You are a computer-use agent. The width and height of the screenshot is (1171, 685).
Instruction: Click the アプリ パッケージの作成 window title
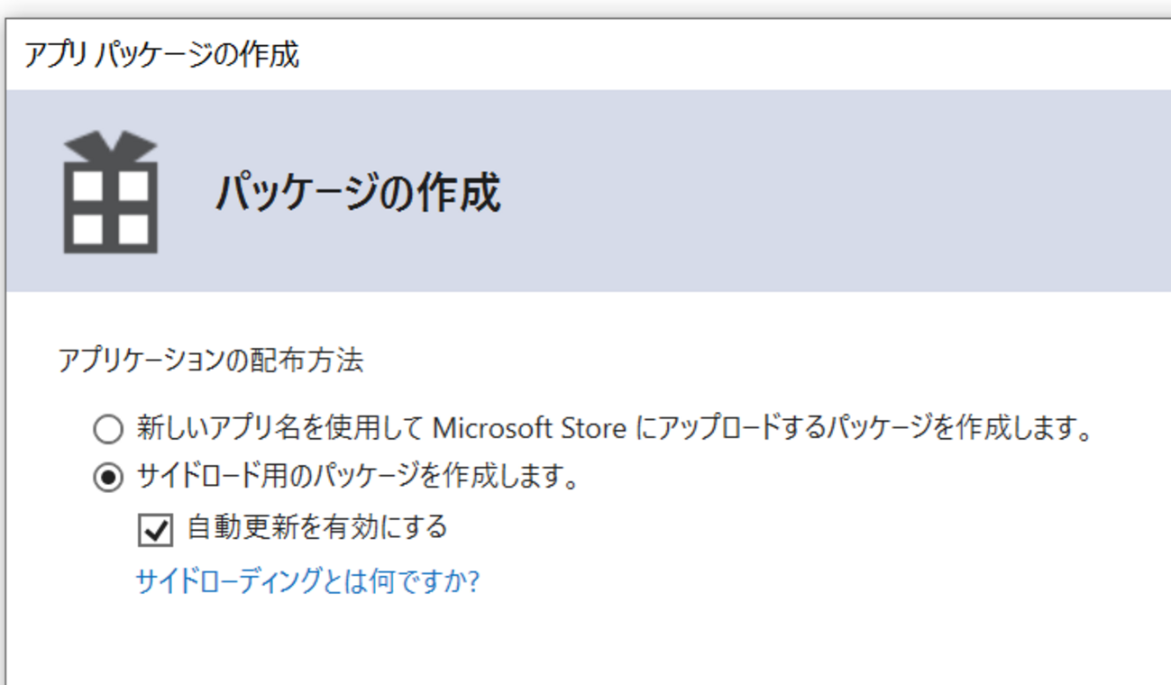[x=161, y=56]
